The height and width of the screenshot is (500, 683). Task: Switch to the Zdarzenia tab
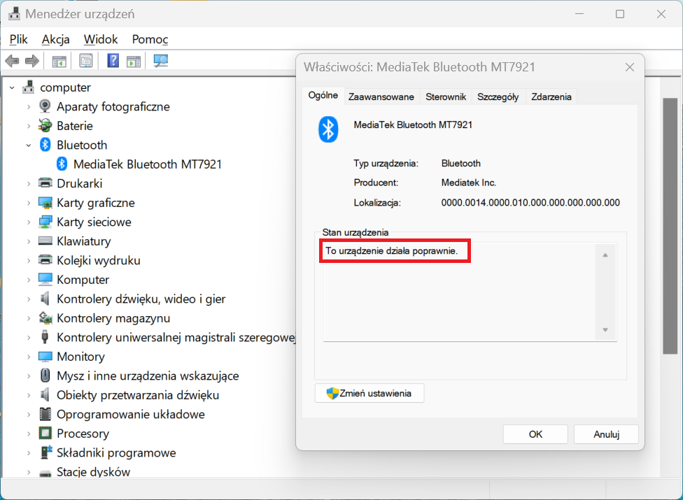coord(551,97)
